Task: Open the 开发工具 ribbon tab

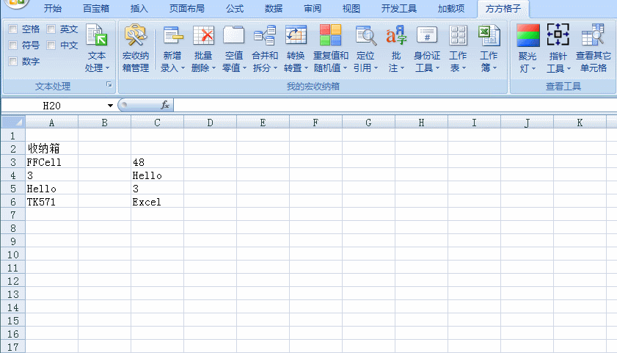Action: pyautogui.click(x=399, y=9)
